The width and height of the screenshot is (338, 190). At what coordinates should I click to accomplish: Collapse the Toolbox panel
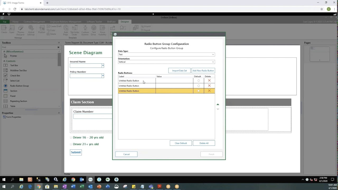[59, 43]
